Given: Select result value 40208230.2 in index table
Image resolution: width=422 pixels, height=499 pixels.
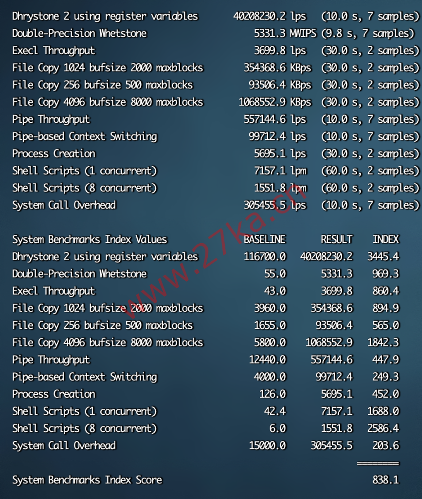Looking at the screenshot, I should (x=326, y=257).
